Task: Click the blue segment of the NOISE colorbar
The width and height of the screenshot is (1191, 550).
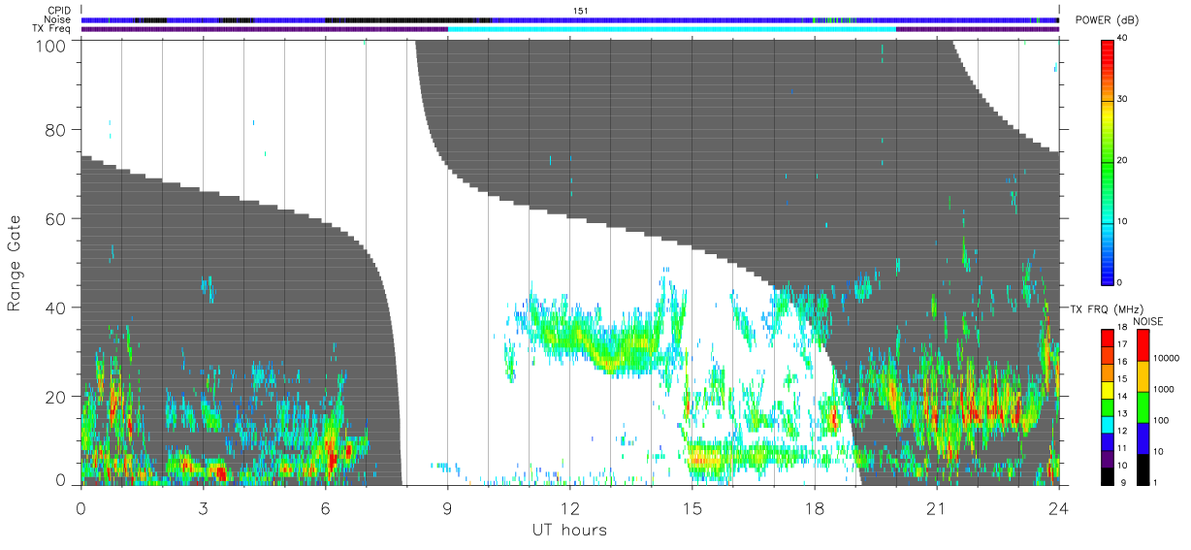Action: tap(1143, 437)
